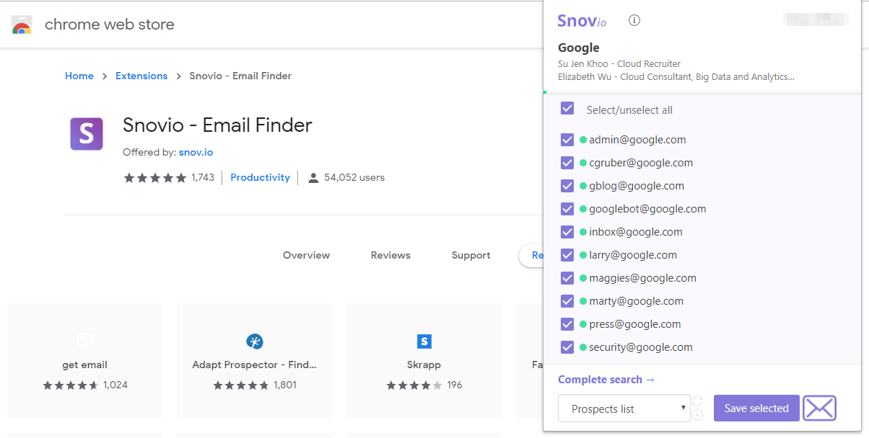The image size is (869, 438).
Task: Switch to the Overview tab
Action: click(306, 255)
